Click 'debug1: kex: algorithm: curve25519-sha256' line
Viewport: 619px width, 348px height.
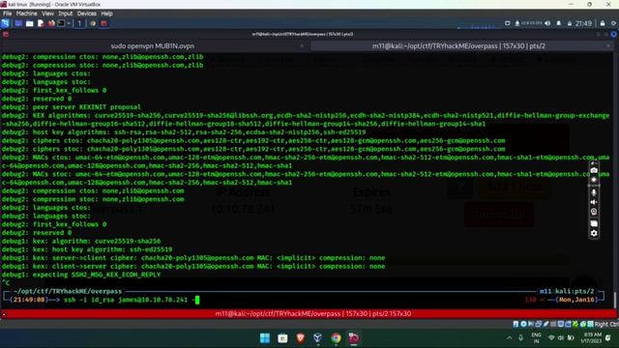click(x=81, y=241)
